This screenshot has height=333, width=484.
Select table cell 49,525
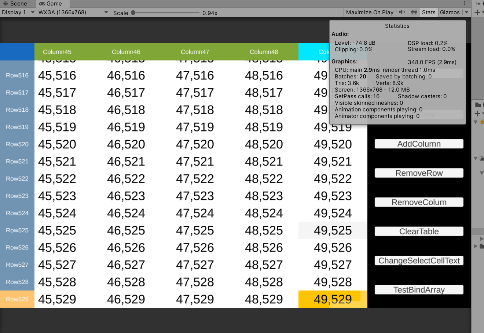pyautogui.click(x=333, y=230)
